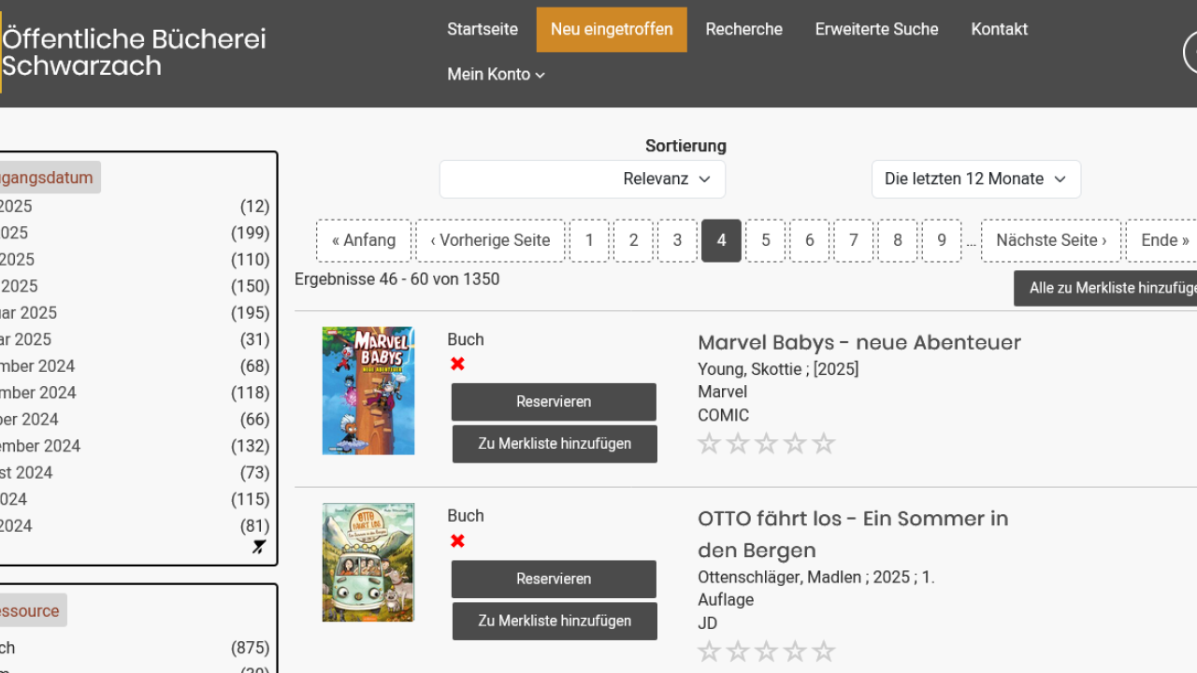Go to results page 5
The height and width of the screenshot is (673, 1197).
[x=766, y=241]
